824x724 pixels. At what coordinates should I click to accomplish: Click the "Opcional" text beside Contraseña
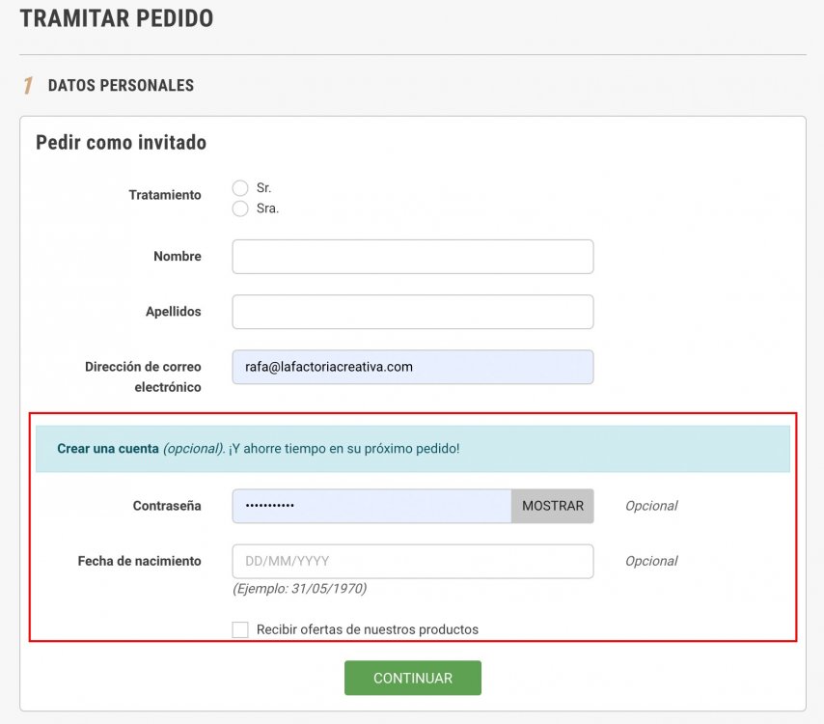[x=651, y=505]
